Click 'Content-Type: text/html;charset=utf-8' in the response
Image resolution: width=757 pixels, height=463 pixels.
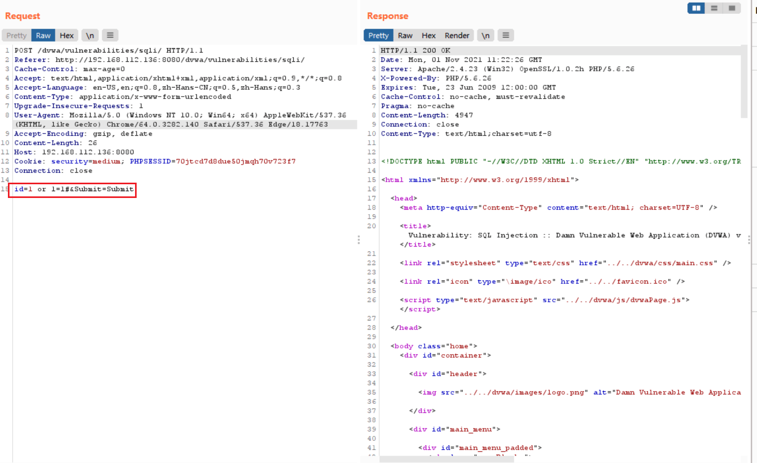pyautogui.click(x=466, y=134)
